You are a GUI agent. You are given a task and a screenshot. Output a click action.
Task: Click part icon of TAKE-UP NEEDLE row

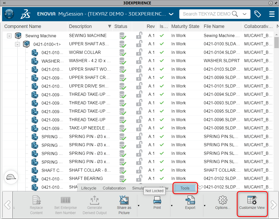click(35, 128)
